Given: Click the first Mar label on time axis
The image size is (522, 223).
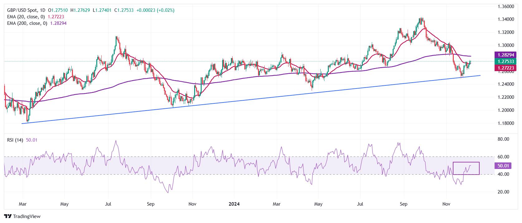Looking at the screenshot, I should pos(23,204).
